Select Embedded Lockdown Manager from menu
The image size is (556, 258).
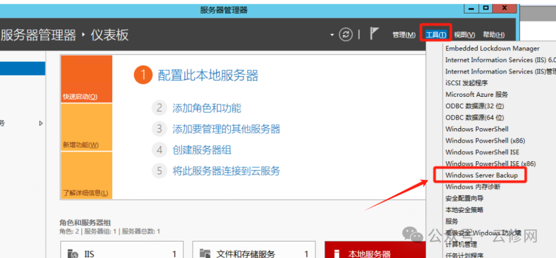[493, 48]
